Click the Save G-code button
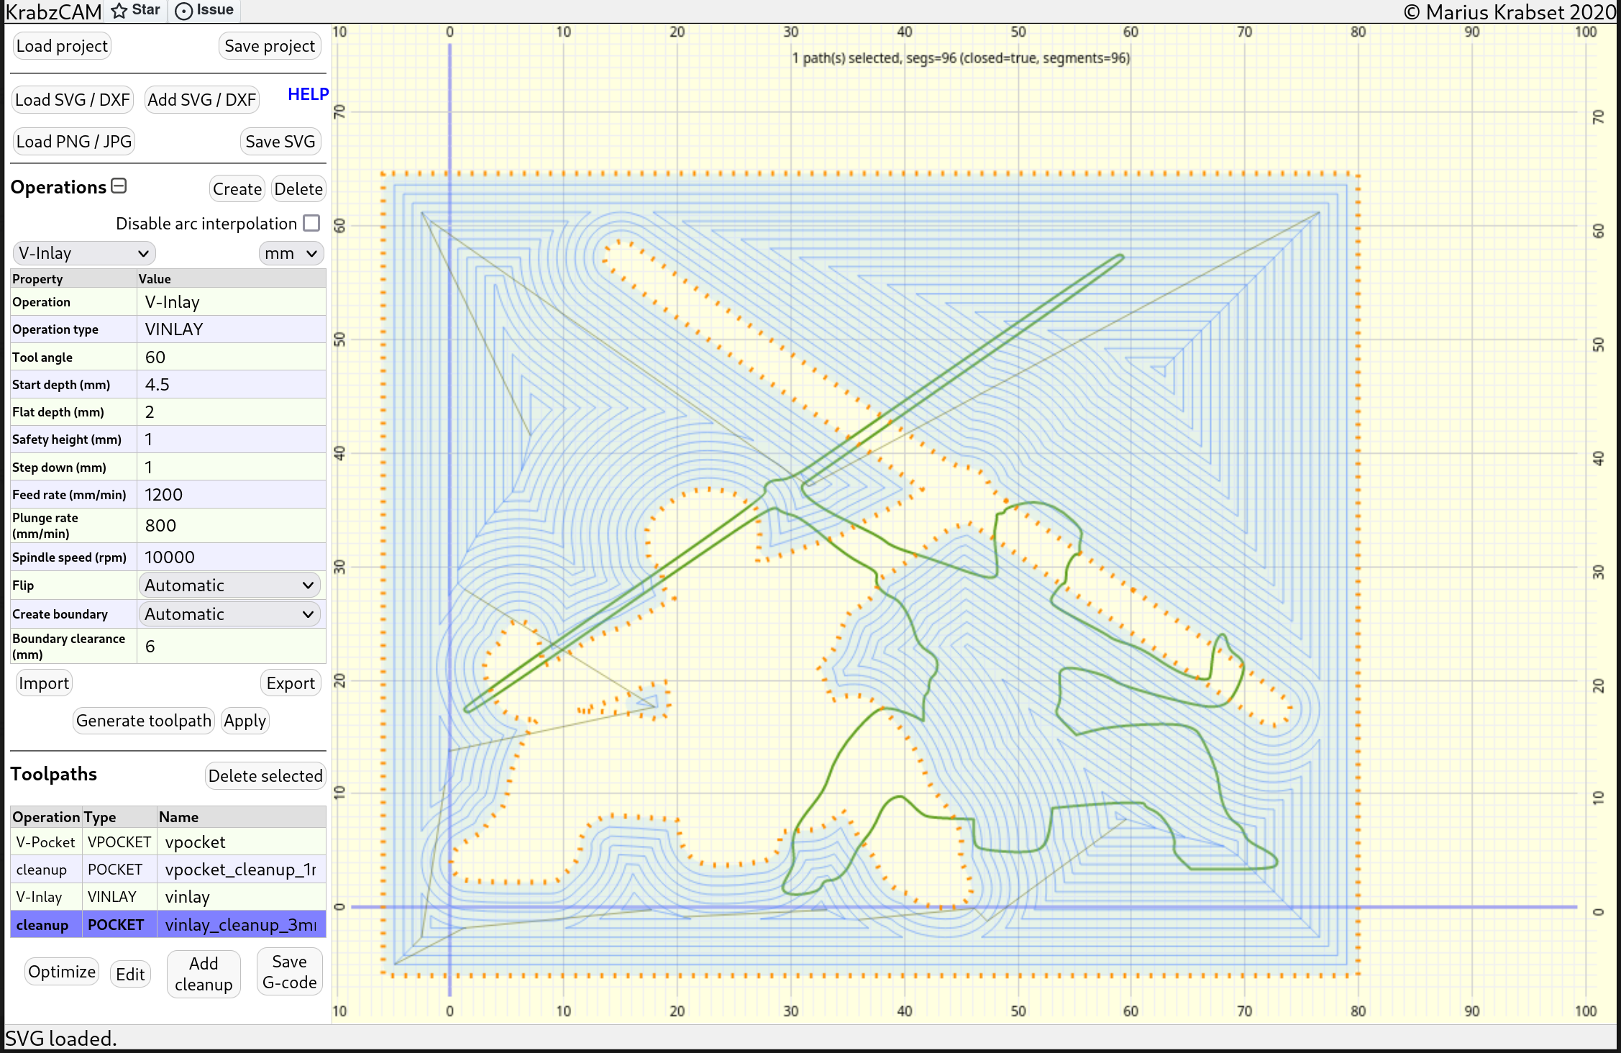This screenshot has height=1053, width=1621. pos(289,972)
